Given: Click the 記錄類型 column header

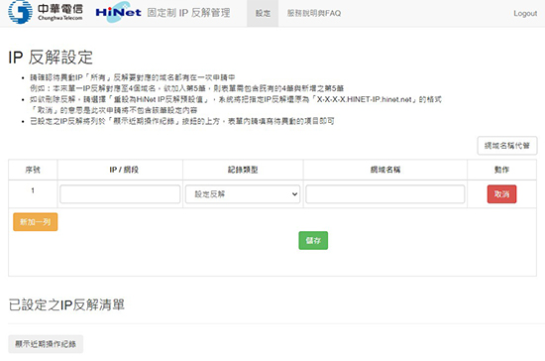Looking at the screenshot, I should click(x=243, y=170).
